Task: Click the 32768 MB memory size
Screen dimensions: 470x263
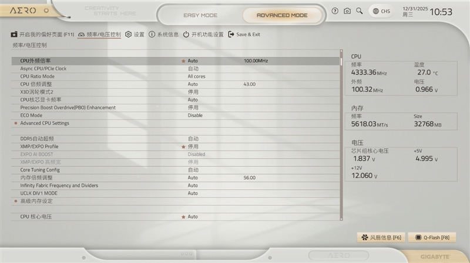Action: click(x=428, y=124)
